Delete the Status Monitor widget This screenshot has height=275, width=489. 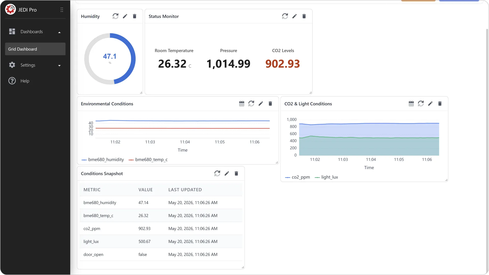[x=304, y=16]
